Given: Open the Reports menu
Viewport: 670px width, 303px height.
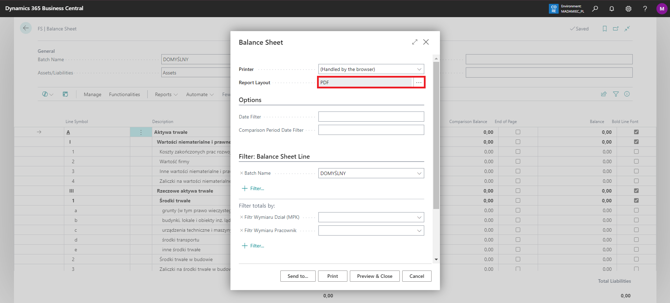Looking at the screenshot, I should tap(166, 94).
